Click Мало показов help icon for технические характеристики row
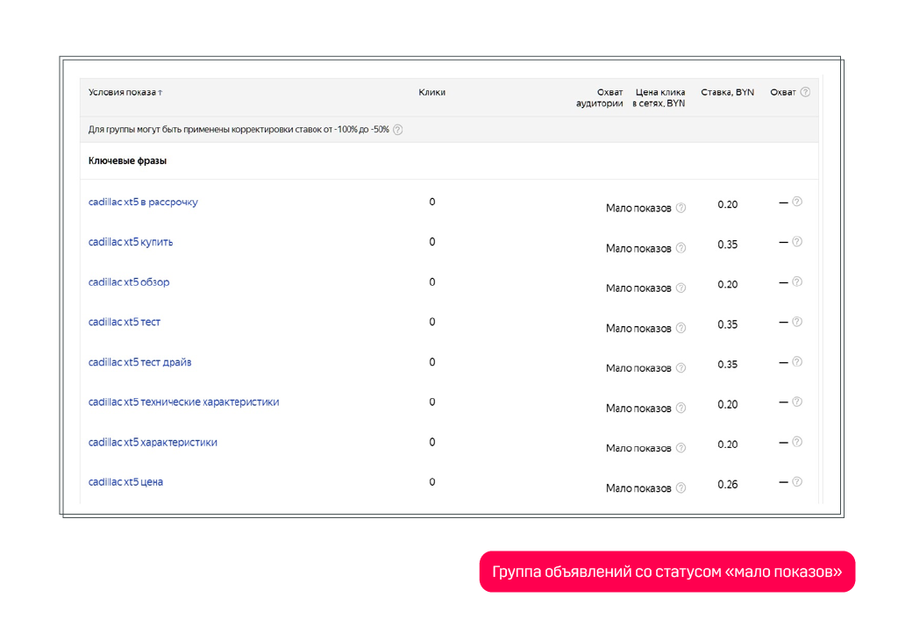The height and width of the screenshot is (640, 898). (681, 409)
